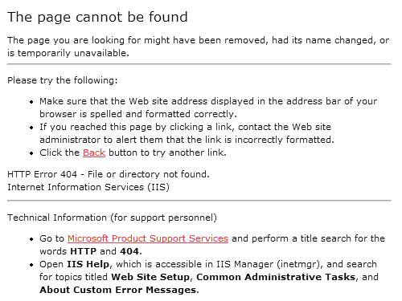
Task: Click 'Internet Information Services (IIS)' text
Action: tap(88, 187)
